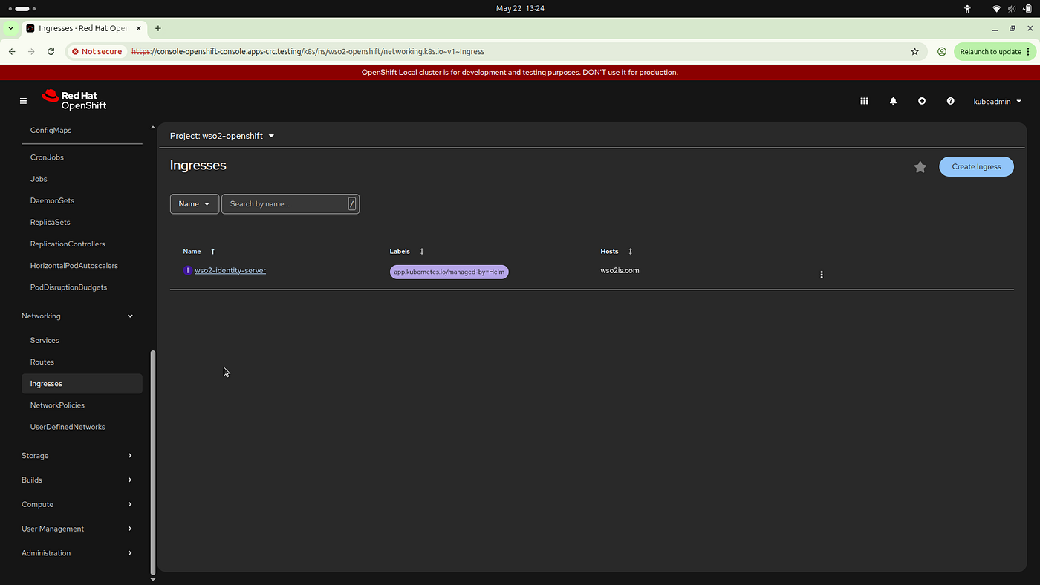Sort the table by Hosts column
This screenshot has height=585, width=1040.
pyautogui.click(x=630, y=252)
